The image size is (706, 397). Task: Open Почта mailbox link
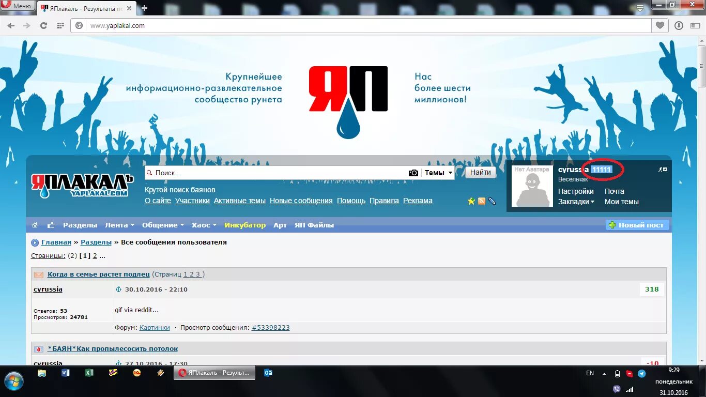(x=615, y=191)
